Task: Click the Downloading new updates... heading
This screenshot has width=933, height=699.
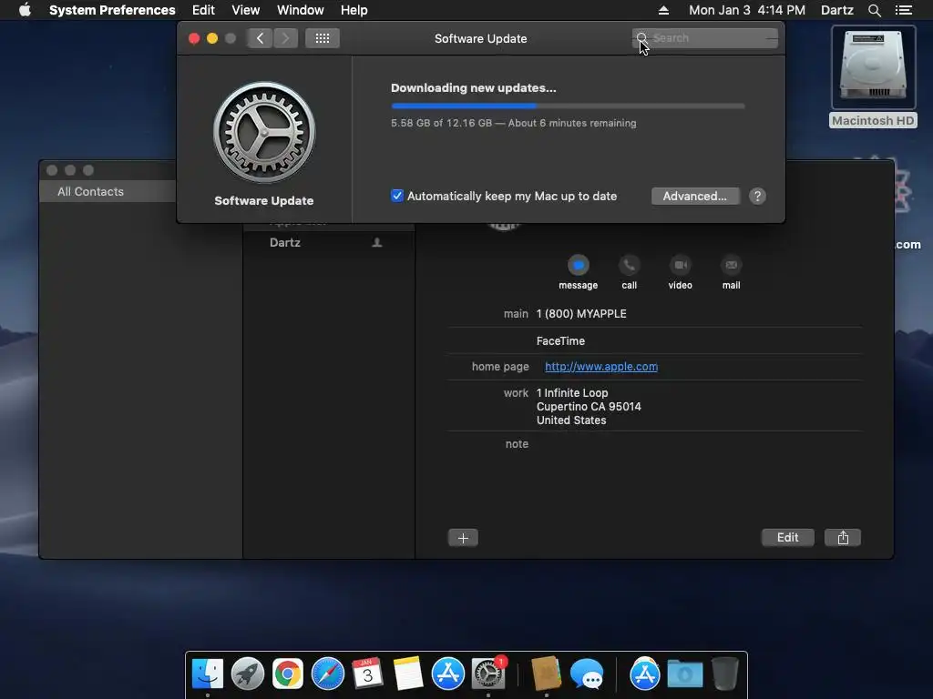Action: coord(474,88)
